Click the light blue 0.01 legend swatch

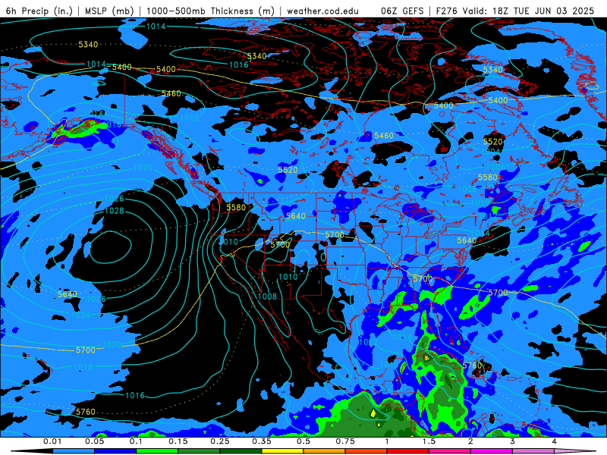point(74,451)
